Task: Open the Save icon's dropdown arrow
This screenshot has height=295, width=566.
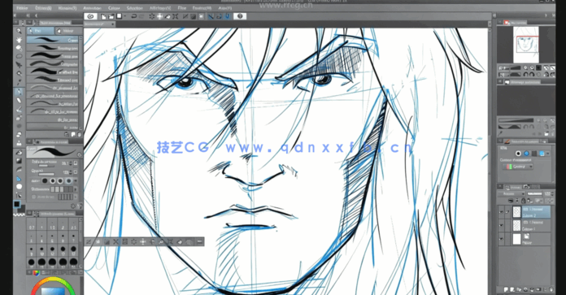Action: click(125, 16)
